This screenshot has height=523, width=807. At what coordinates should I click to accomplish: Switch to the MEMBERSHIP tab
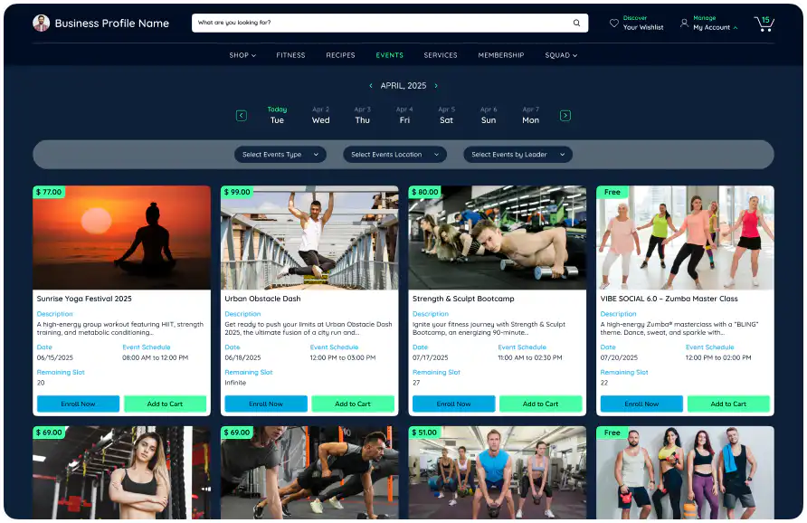(500, 55)
